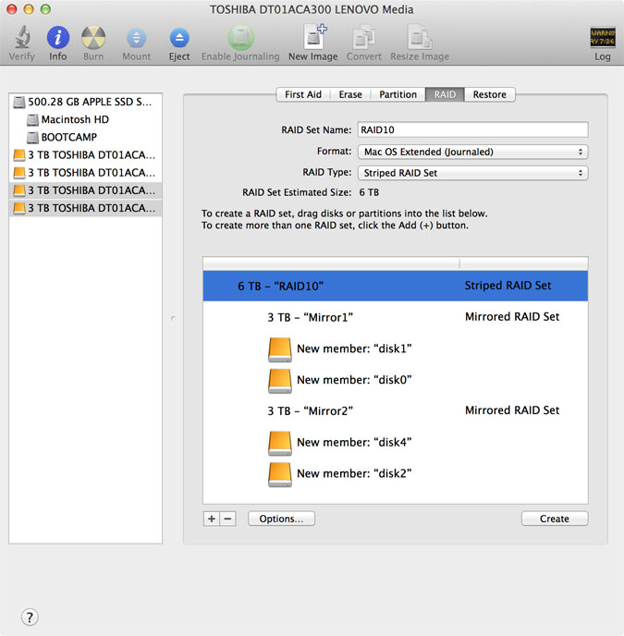Screen dimensions: 624x636
Task: Select disk1 member drive icon
Action: [x=280, y=349]
